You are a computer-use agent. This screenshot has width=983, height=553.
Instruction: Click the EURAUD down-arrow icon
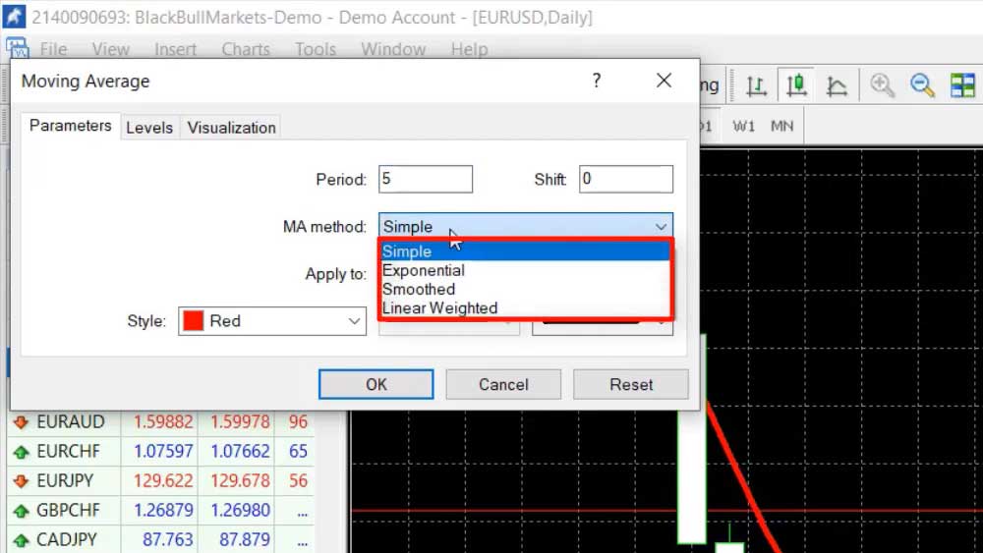(x=20, y=422)
